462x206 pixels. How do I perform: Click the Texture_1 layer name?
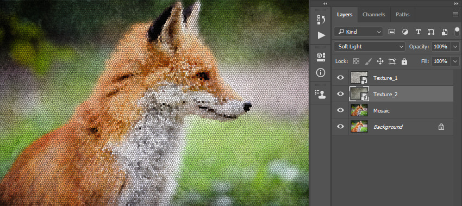click(385, 78)
